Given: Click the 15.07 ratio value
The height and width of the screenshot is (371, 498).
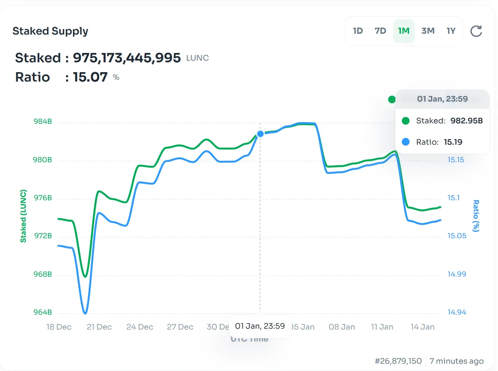Looking at the screenshot, I should [90, 77].
